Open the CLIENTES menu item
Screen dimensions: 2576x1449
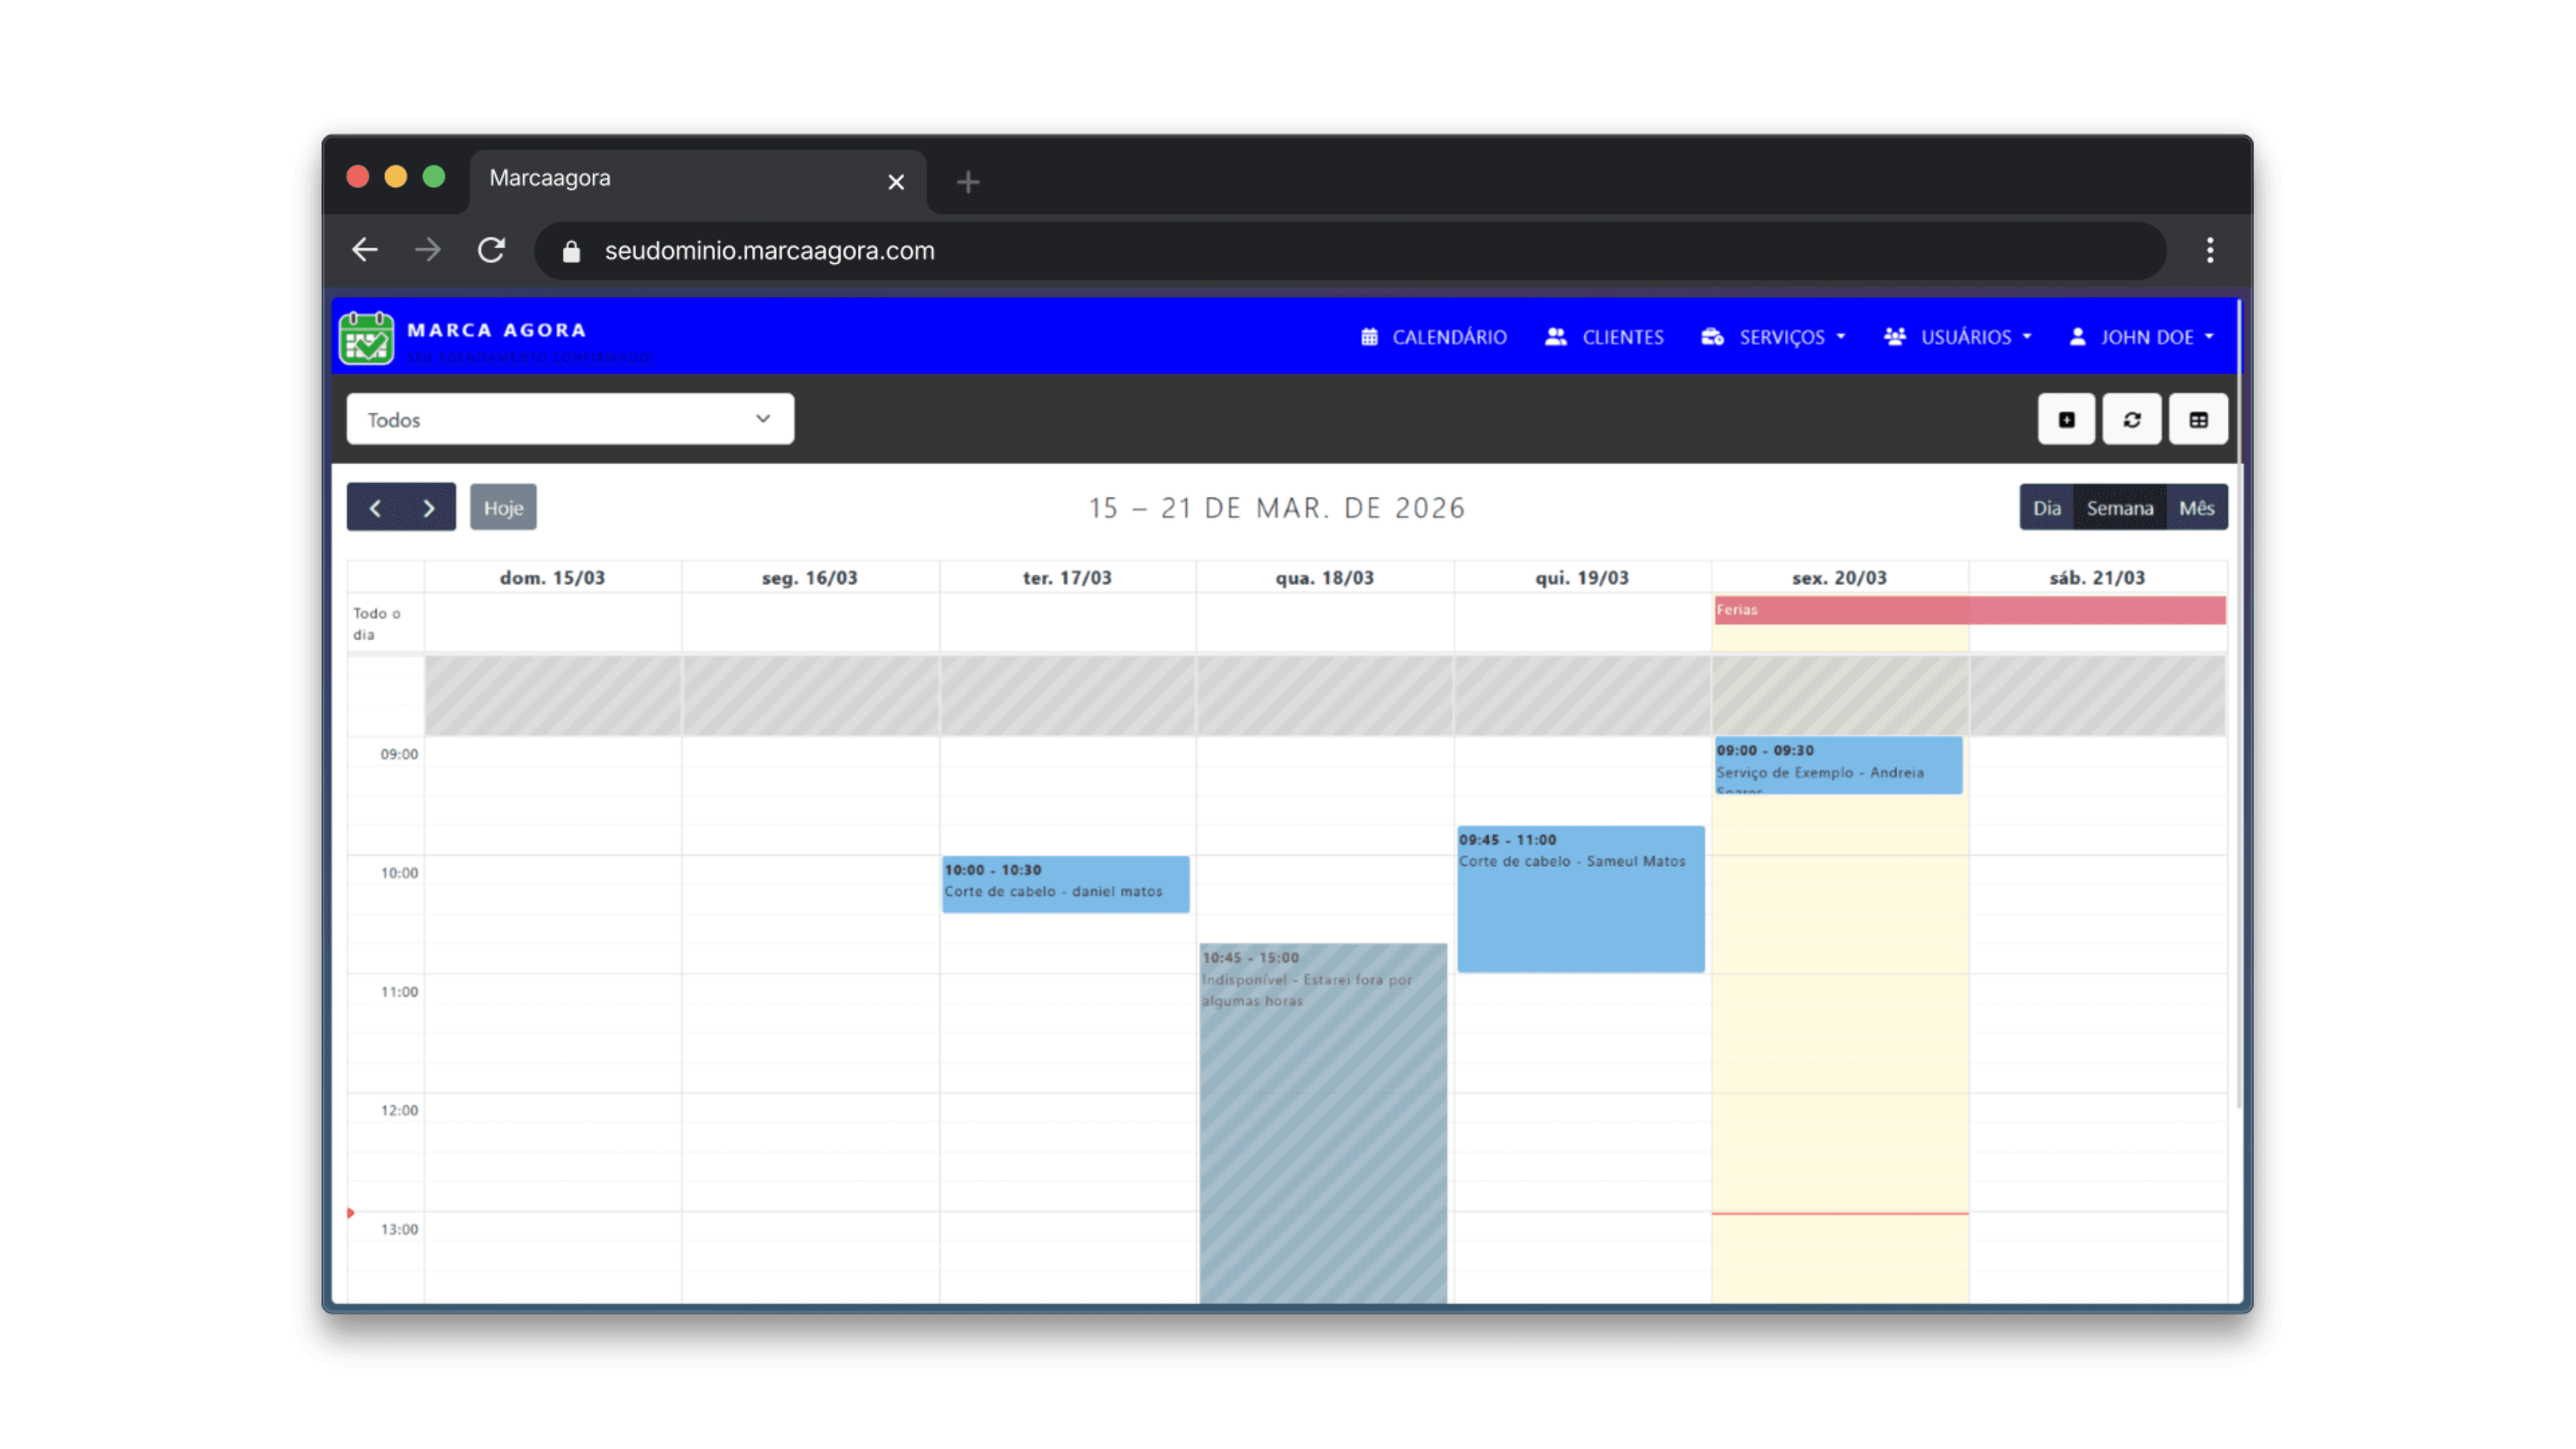(1622, 337)
